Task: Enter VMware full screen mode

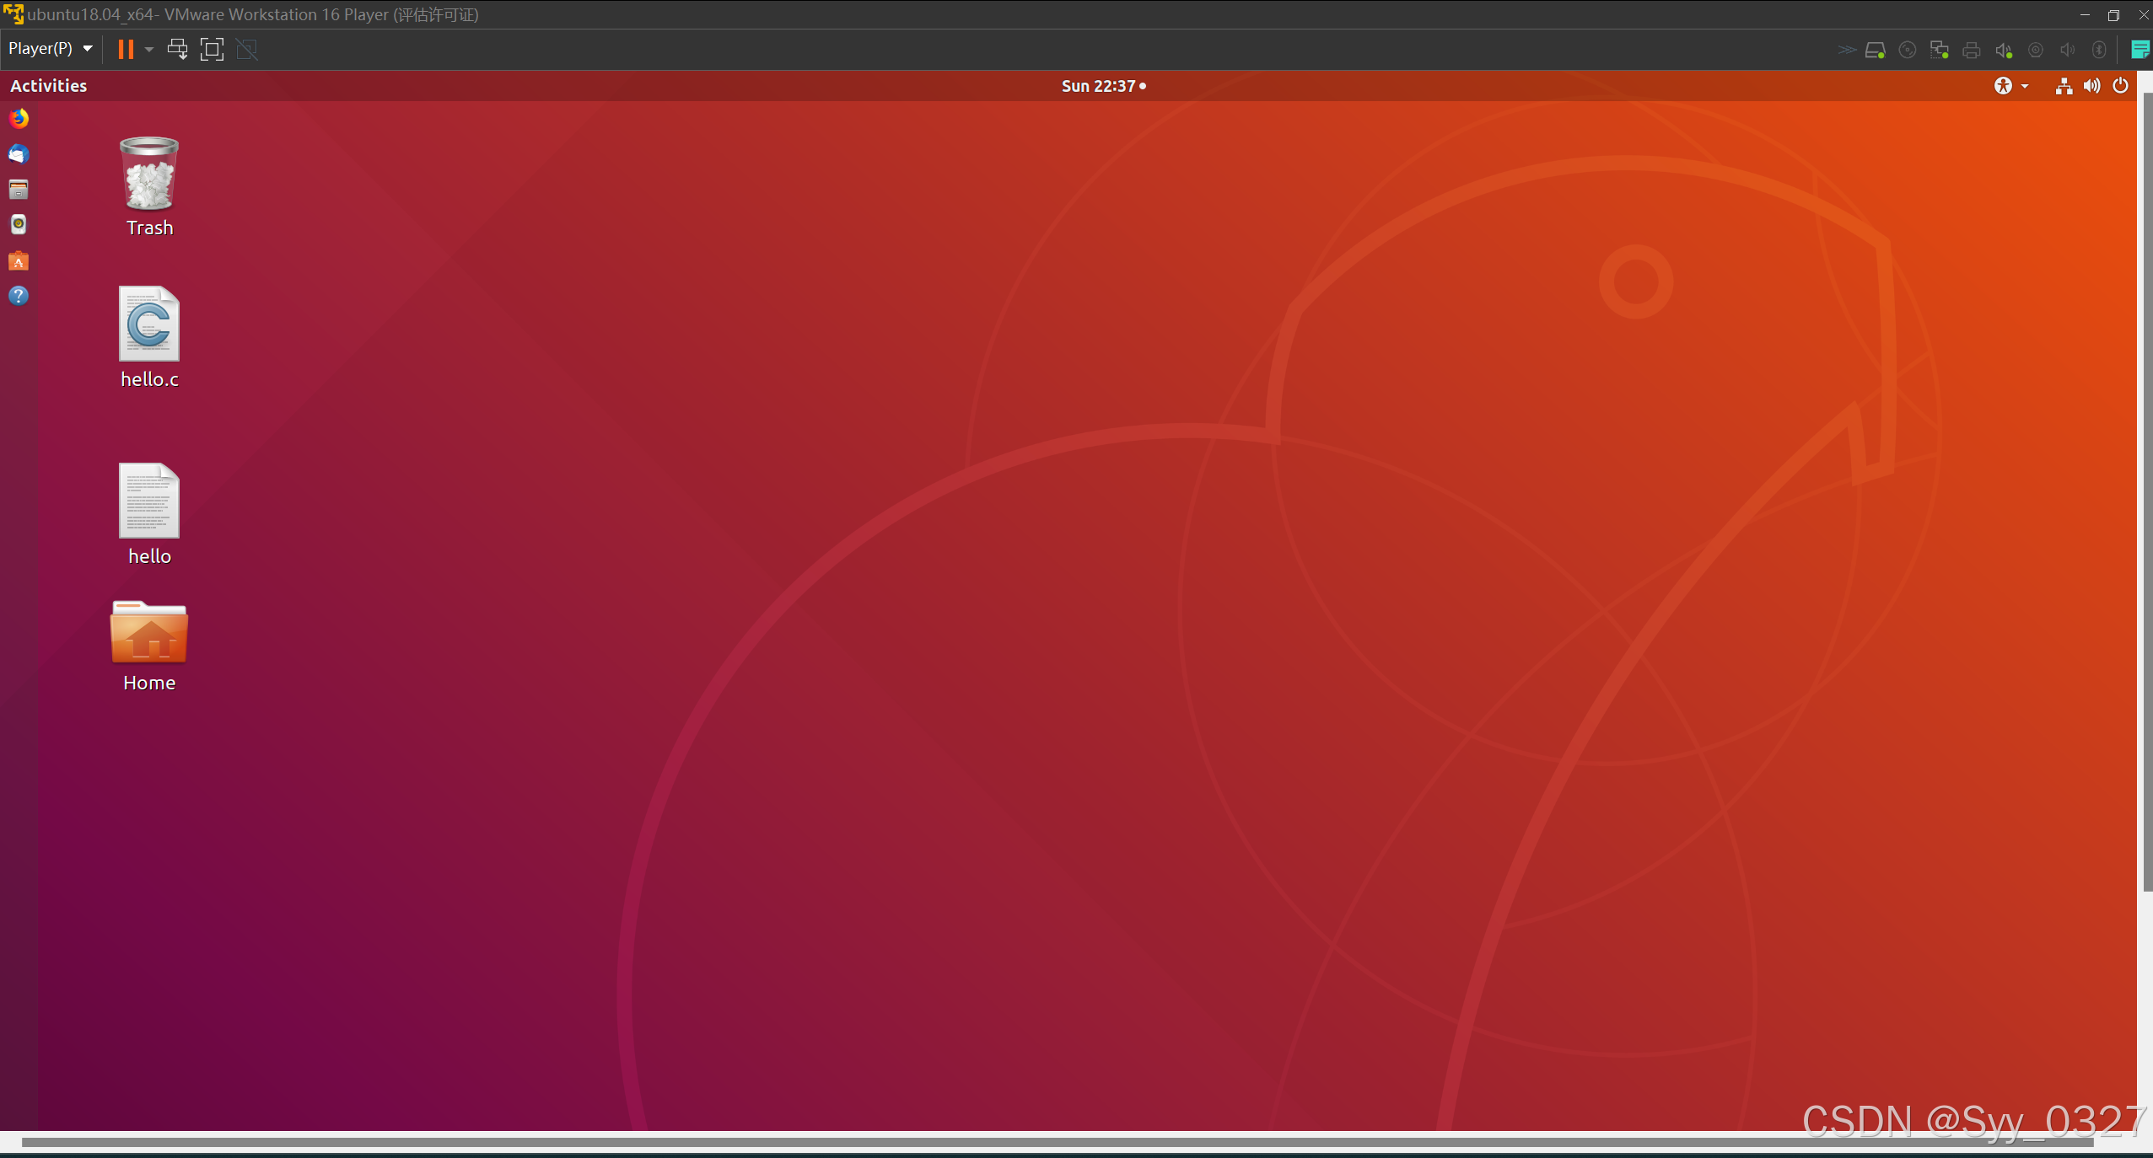Action: [x=212, y=49]
